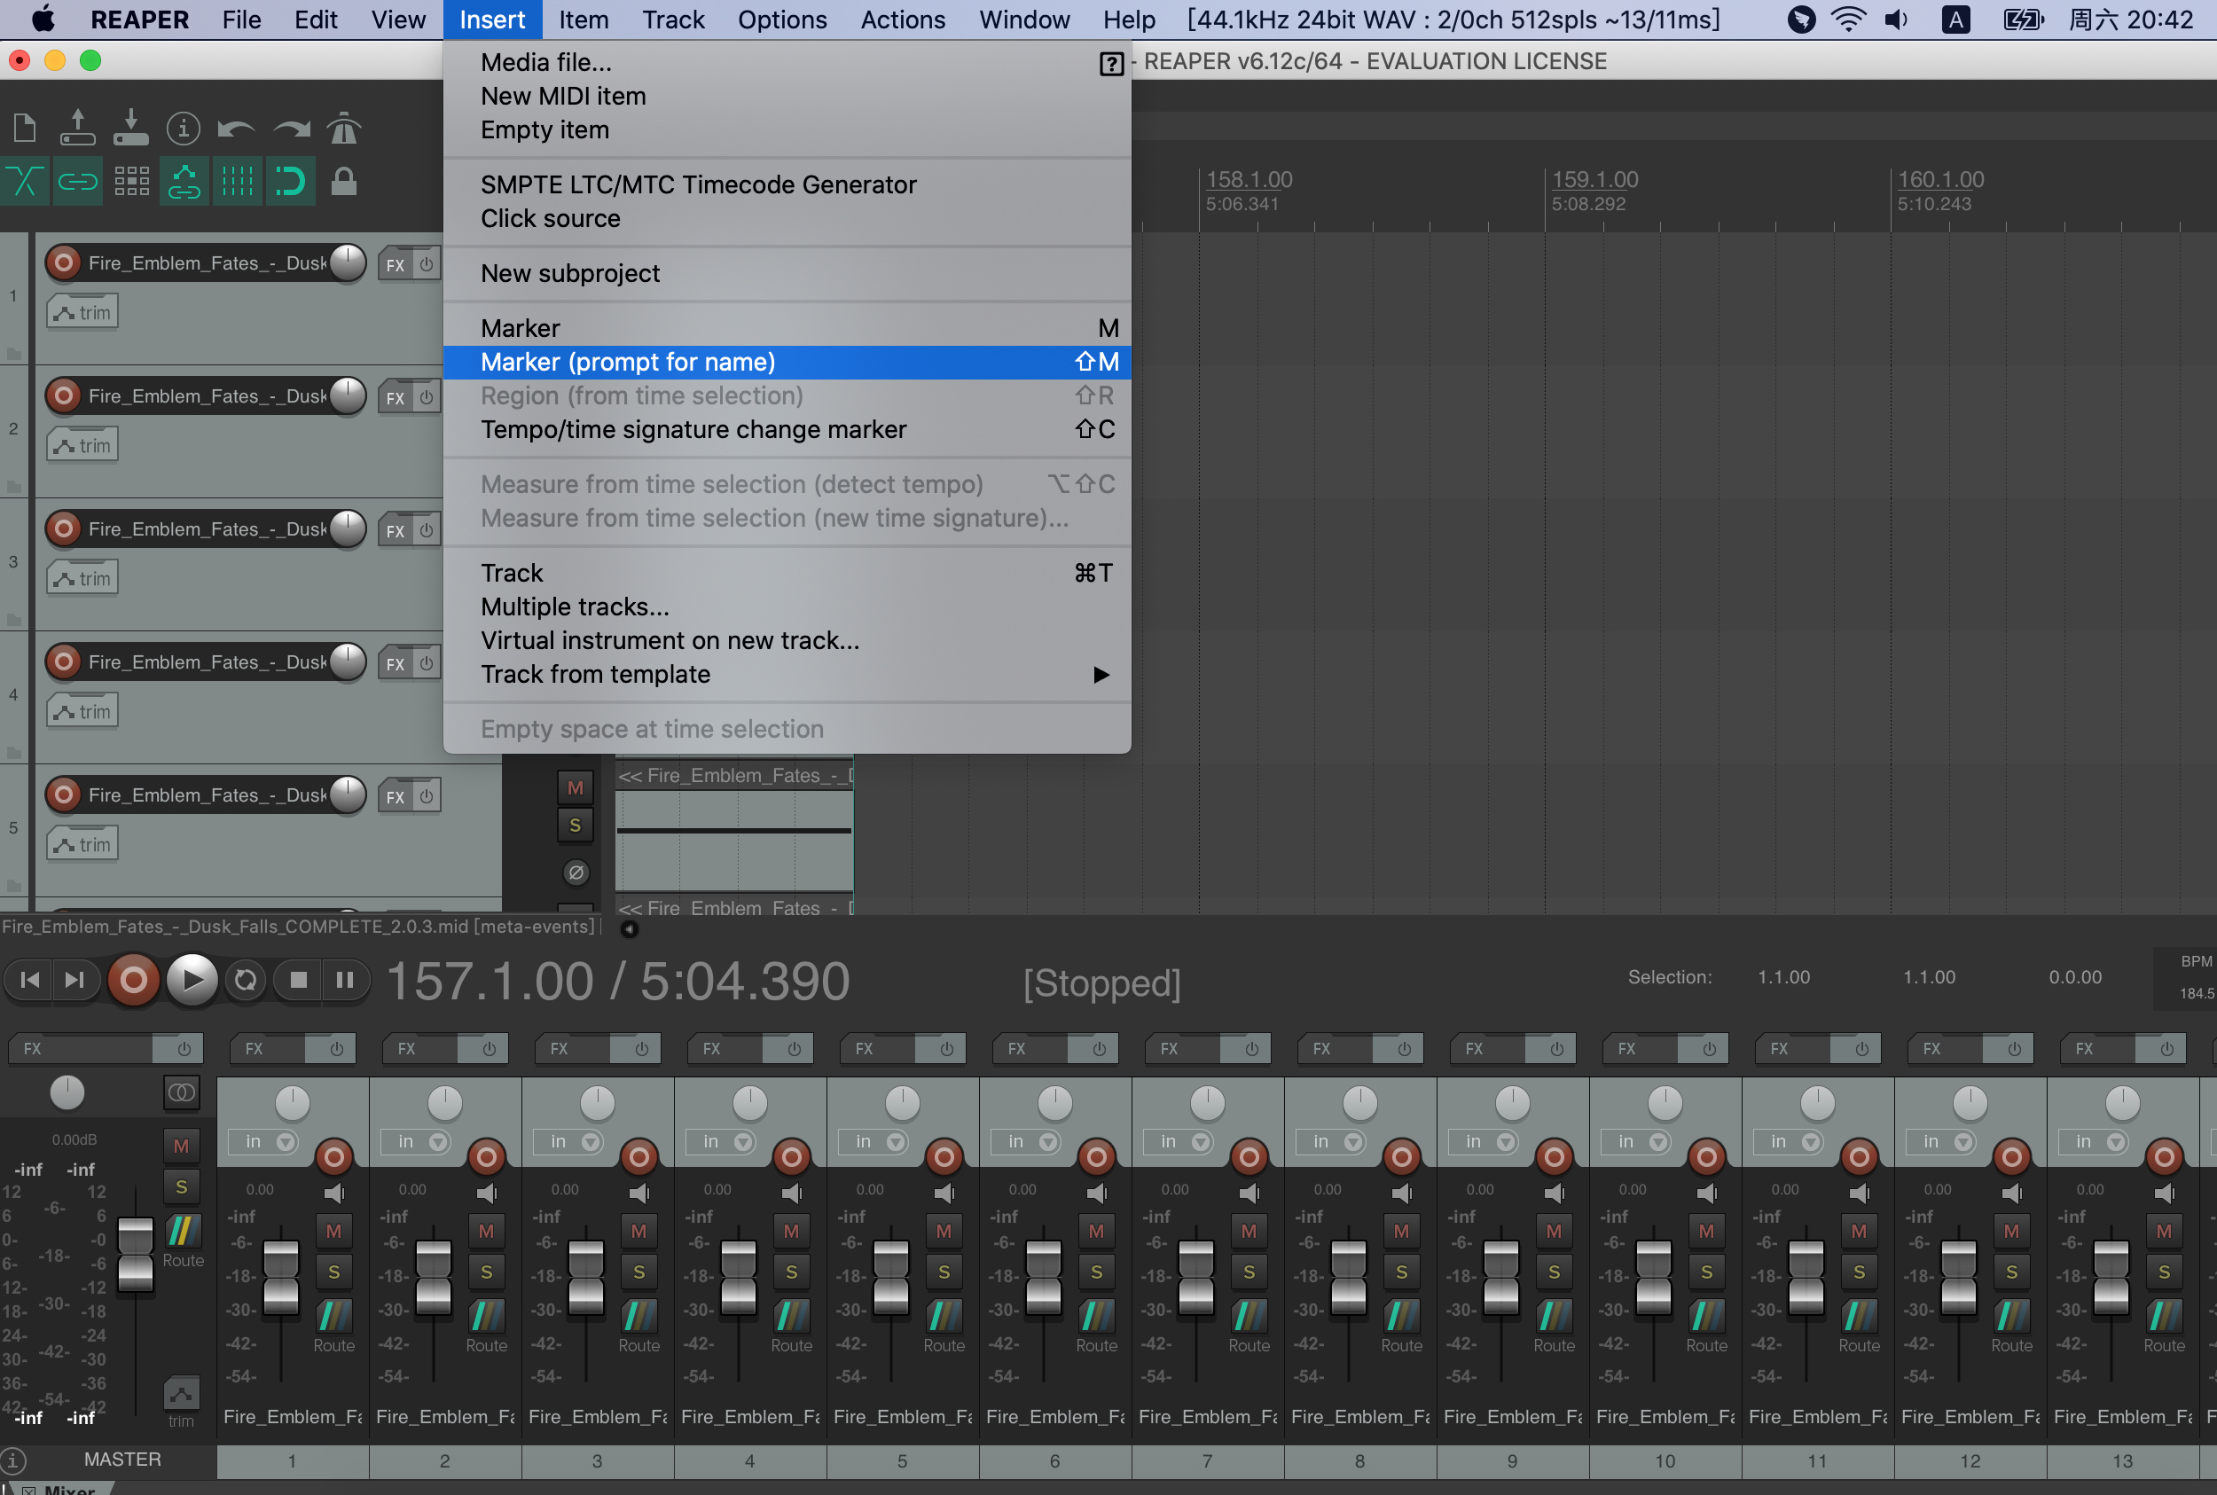Click go to start transport button
Image resolution: width=2217 pixels, height=1495 pixels.
(29, 980)
